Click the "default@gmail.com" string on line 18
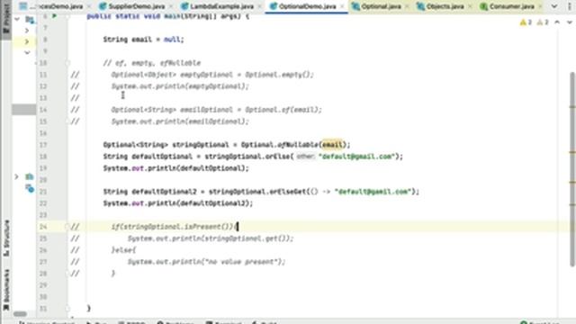This screenshot has height=324, width=576. tap(356, 157)
